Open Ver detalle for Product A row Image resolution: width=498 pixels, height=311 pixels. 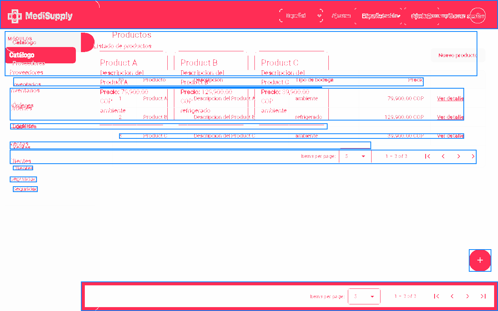(x=450, y=98)
